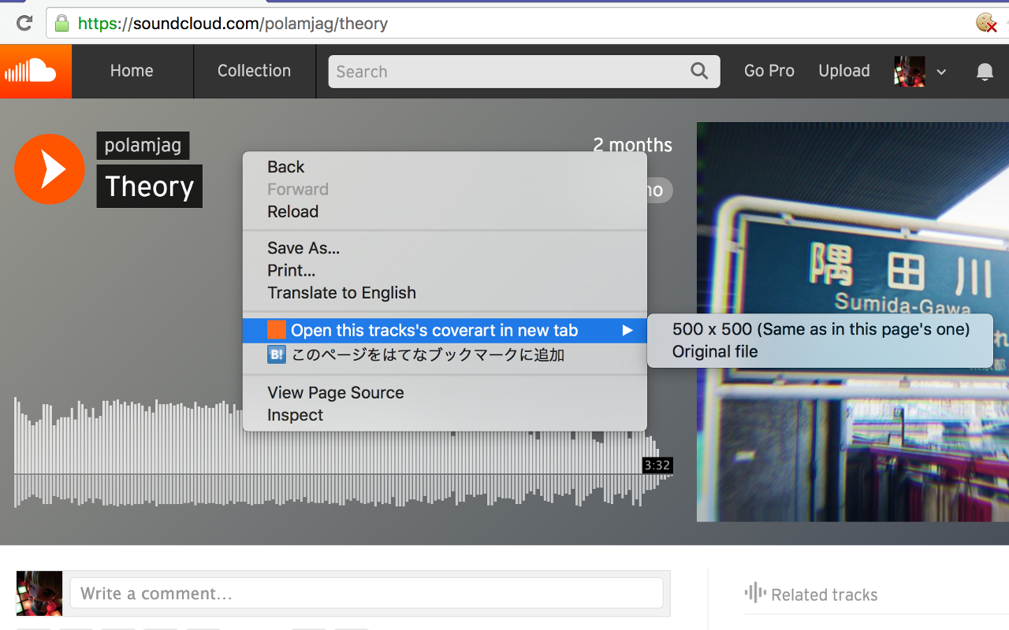Open your profile avatar in the navbar
Screen dimensions: 1009x630
(x=908, y=71)
